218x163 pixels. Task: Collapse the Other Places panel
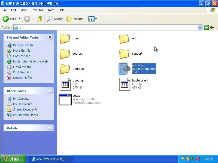50,90
